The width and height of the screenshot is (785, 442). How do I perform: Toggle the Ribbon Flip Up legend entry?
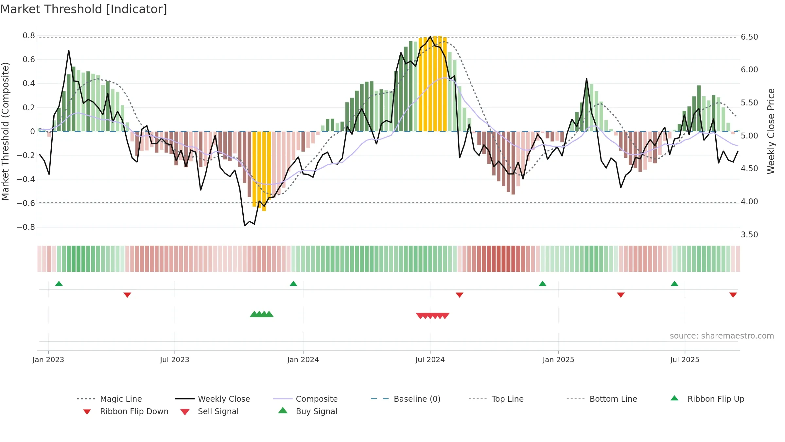coord(707,399)
